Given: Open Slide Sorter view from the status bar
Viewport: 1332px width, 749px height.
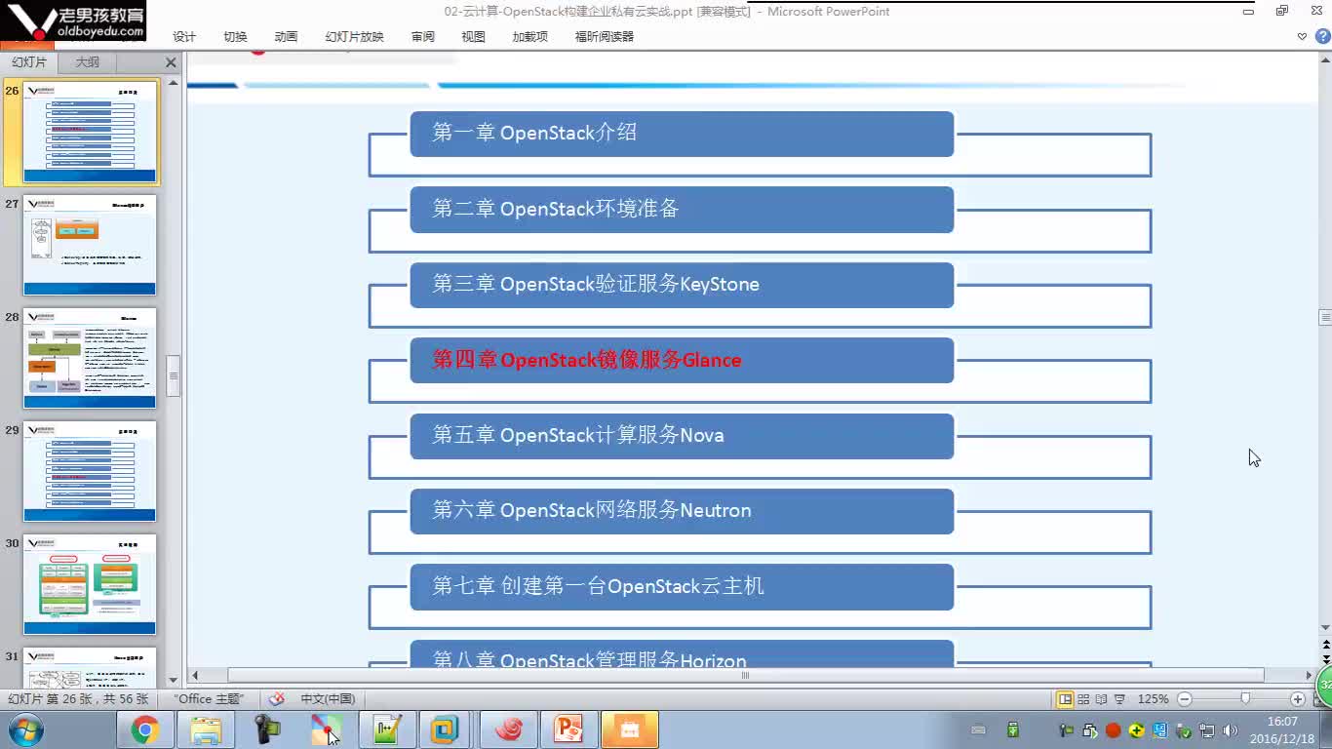Looking at the screenshot, I should pos(1082,698).
